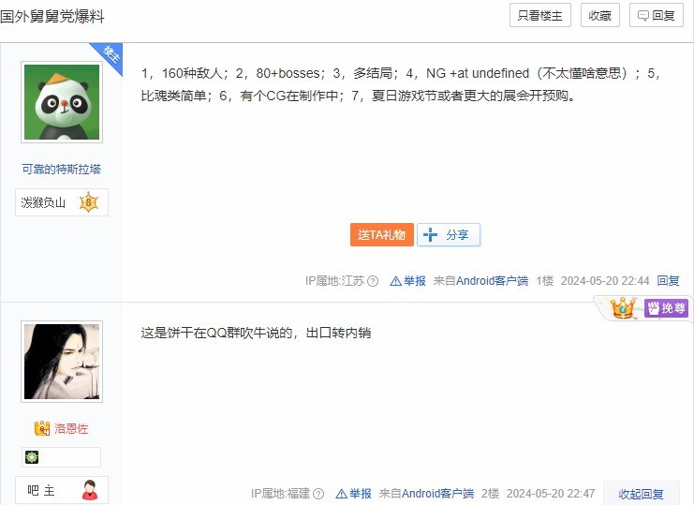Image resolution: width=694 pixels, height=505 pixels.
Task: Click the warning triangle icon on the 1楼 举报
Action: (x=395, y=281)
